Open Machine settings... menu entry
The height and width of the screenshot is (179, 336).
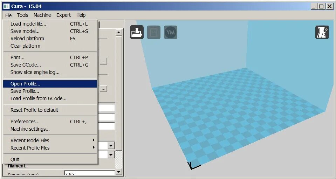[x=50, y=129]
